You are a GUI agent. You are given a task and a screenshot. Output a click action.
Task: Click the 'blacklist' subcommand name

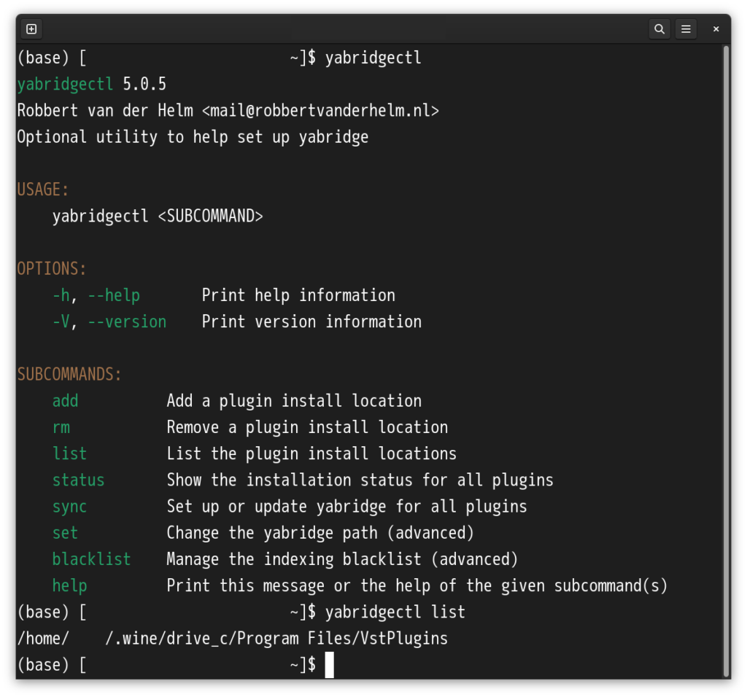[x=91, y=559]
